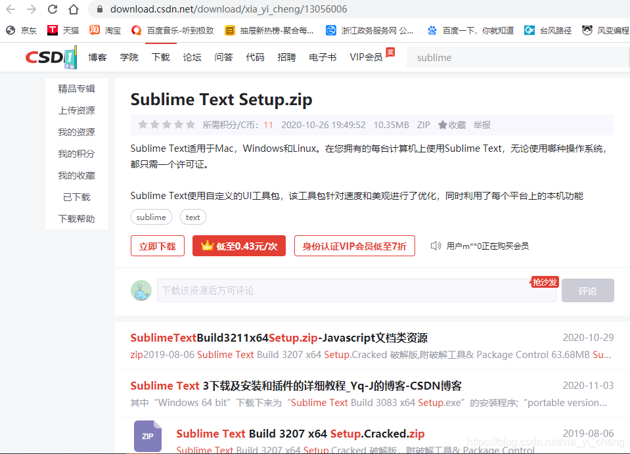The image size is (630, 454).
Task: Click the ZIP thumbnail beside Cracked.zip result
Action: pos(147,436)
